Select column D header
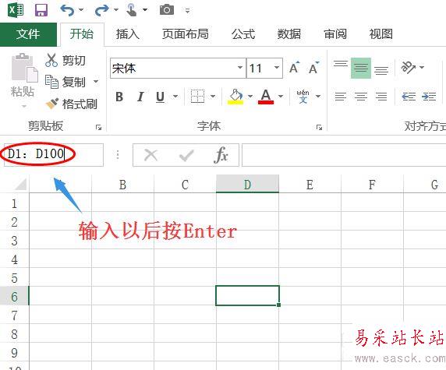Image resolution: width=446 pixels, height=370 pixels. point(247,185)
